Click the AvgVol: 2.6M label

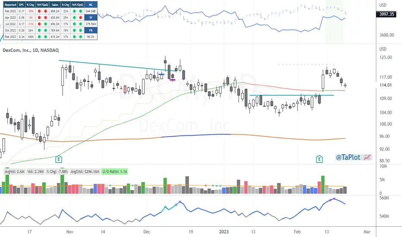coord(15,172)
